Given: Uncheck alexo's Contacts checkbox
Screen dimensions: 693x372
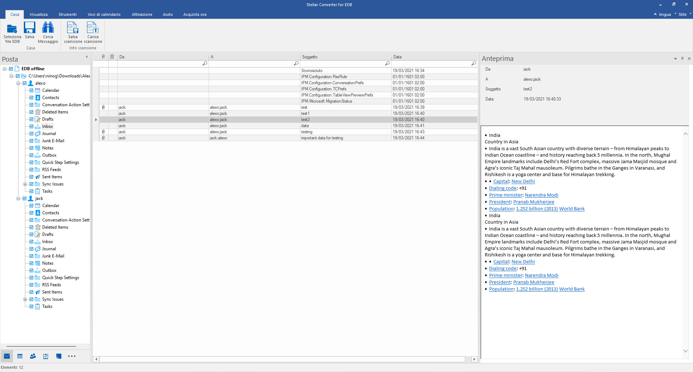Looking at the screenshot, I should click(31, 98).
